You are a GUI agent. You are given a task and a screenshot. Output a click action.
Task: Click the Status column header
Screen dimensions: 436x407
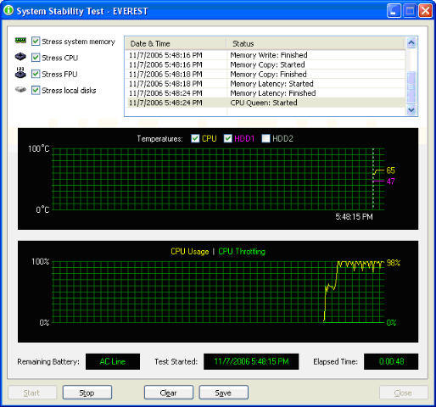(316, 43)
